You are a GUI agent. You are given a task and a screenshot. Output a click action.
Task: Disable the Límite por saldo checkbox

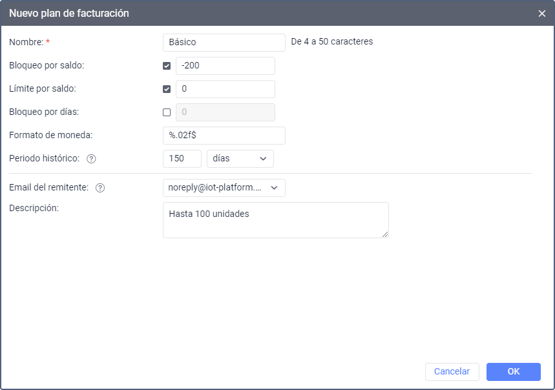point(167,89)
